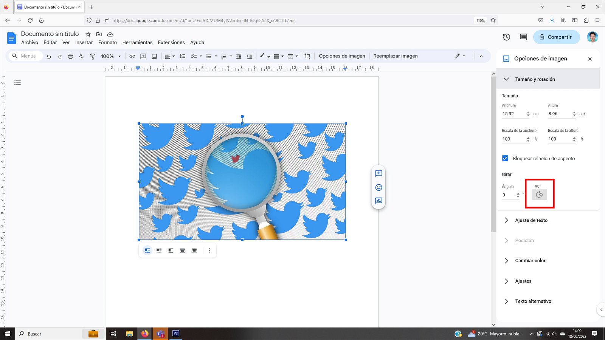Open the Ayuda menu
The width and height of the screenshot is (605, 340).
(x=197, y=43)
